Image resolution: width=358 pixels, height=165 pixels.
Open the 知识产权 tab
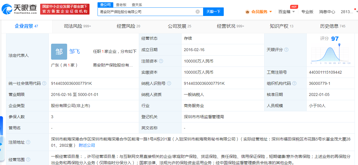tap(282, 26)
